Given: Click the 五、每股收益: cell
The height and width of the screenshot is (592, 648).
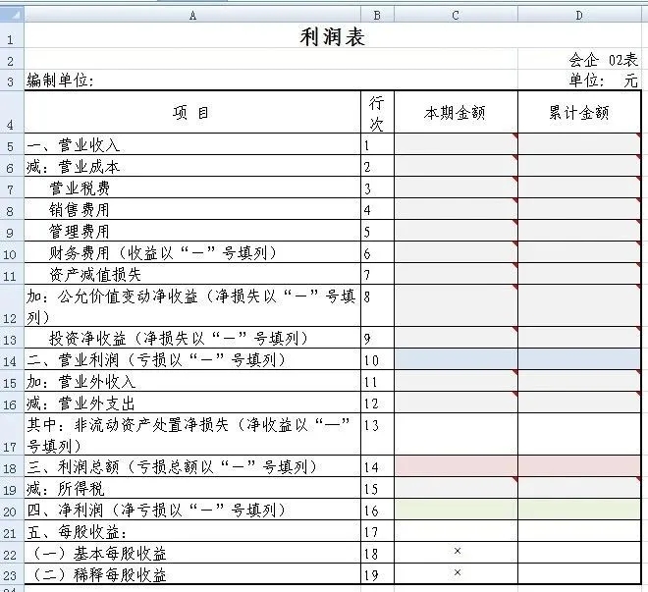Looking at the screenshot, I should [x=192, y=531].
